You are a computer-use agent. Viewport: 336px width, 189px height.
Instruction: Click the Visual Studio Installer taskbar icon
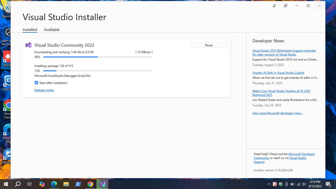(x=102, y=184)
